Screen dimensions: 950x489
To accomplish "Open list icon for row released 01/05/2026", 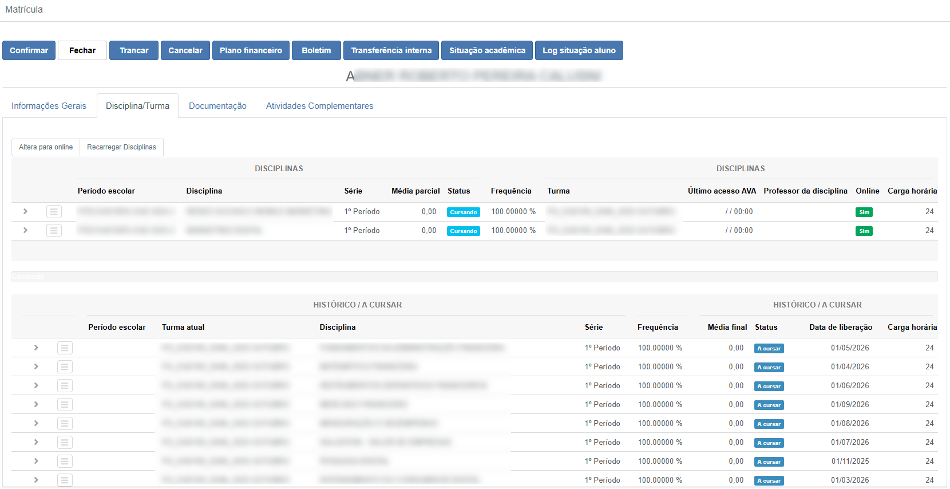I will click(65, 348).
